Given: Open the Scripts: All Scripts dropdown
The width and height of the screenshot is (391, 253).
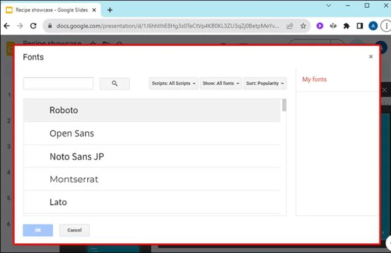Looking at the screenshot, I should (173, 83).
